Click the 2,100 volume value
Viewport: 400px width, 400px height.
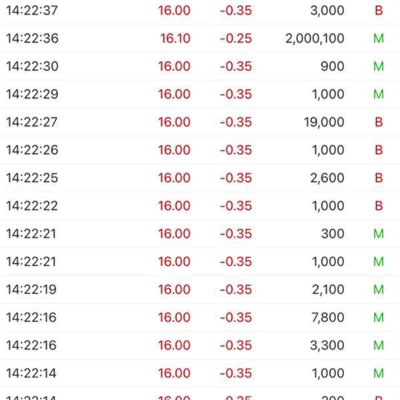coord(327,289)
